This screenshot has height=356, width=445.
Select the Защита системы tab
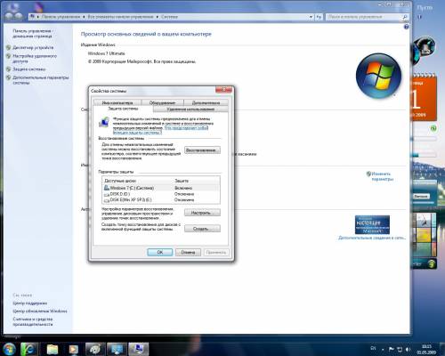tap(123, 109)
